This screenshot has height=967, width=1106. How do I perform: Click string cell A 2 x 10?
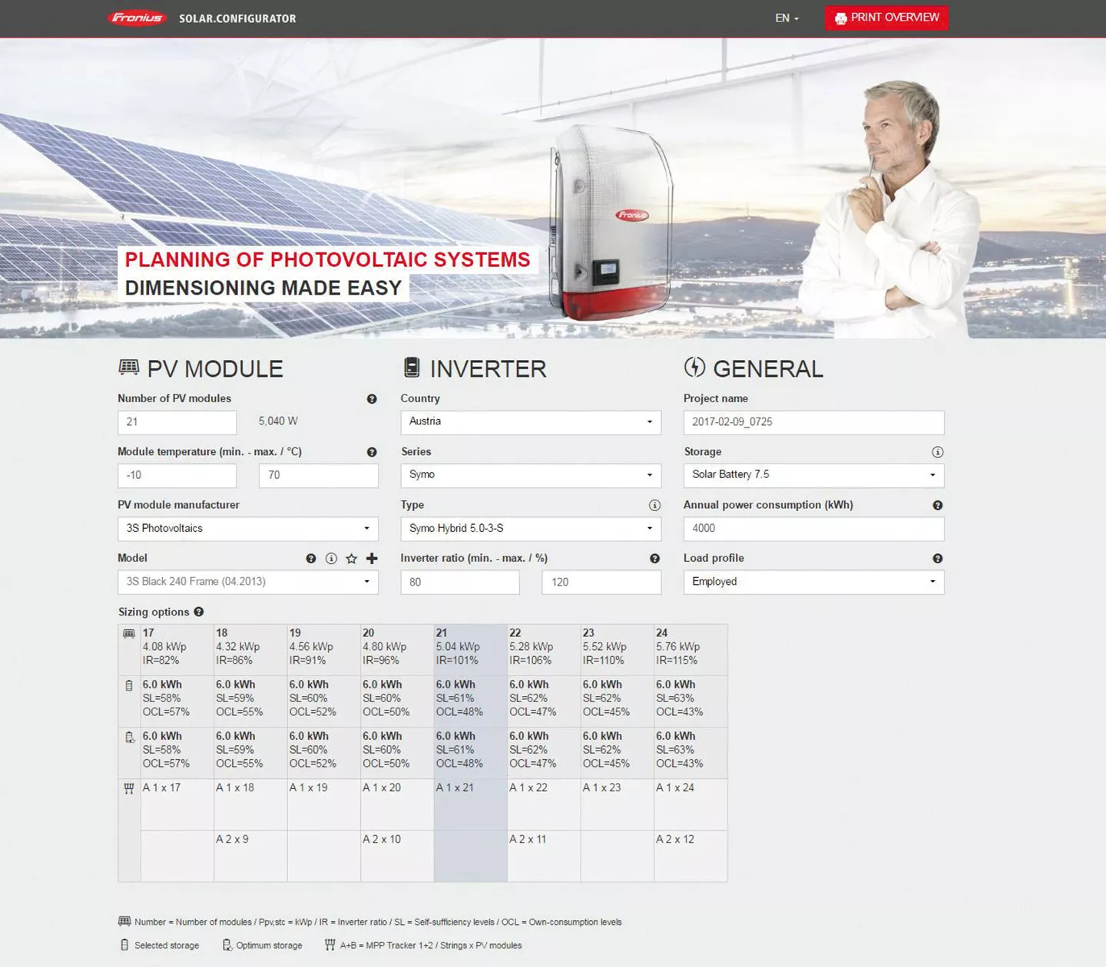coord(397,856)
